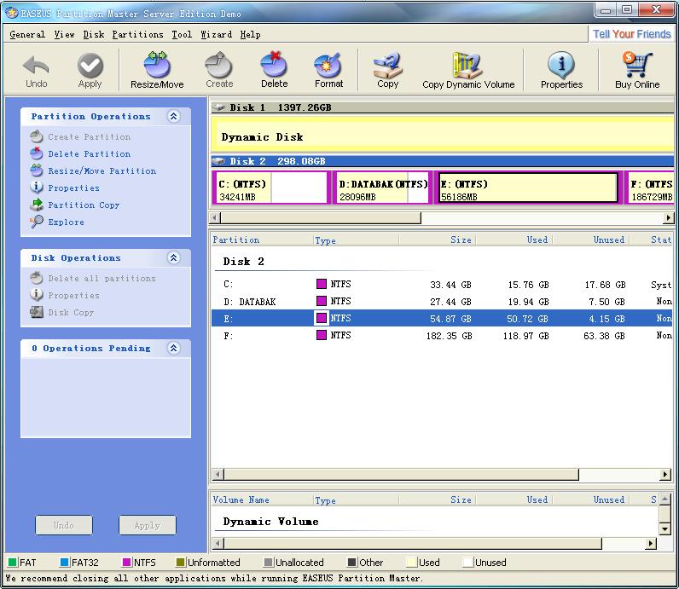Click Delete all partitions icon
This screenshot has height=589, width=679.
(37, 278)
